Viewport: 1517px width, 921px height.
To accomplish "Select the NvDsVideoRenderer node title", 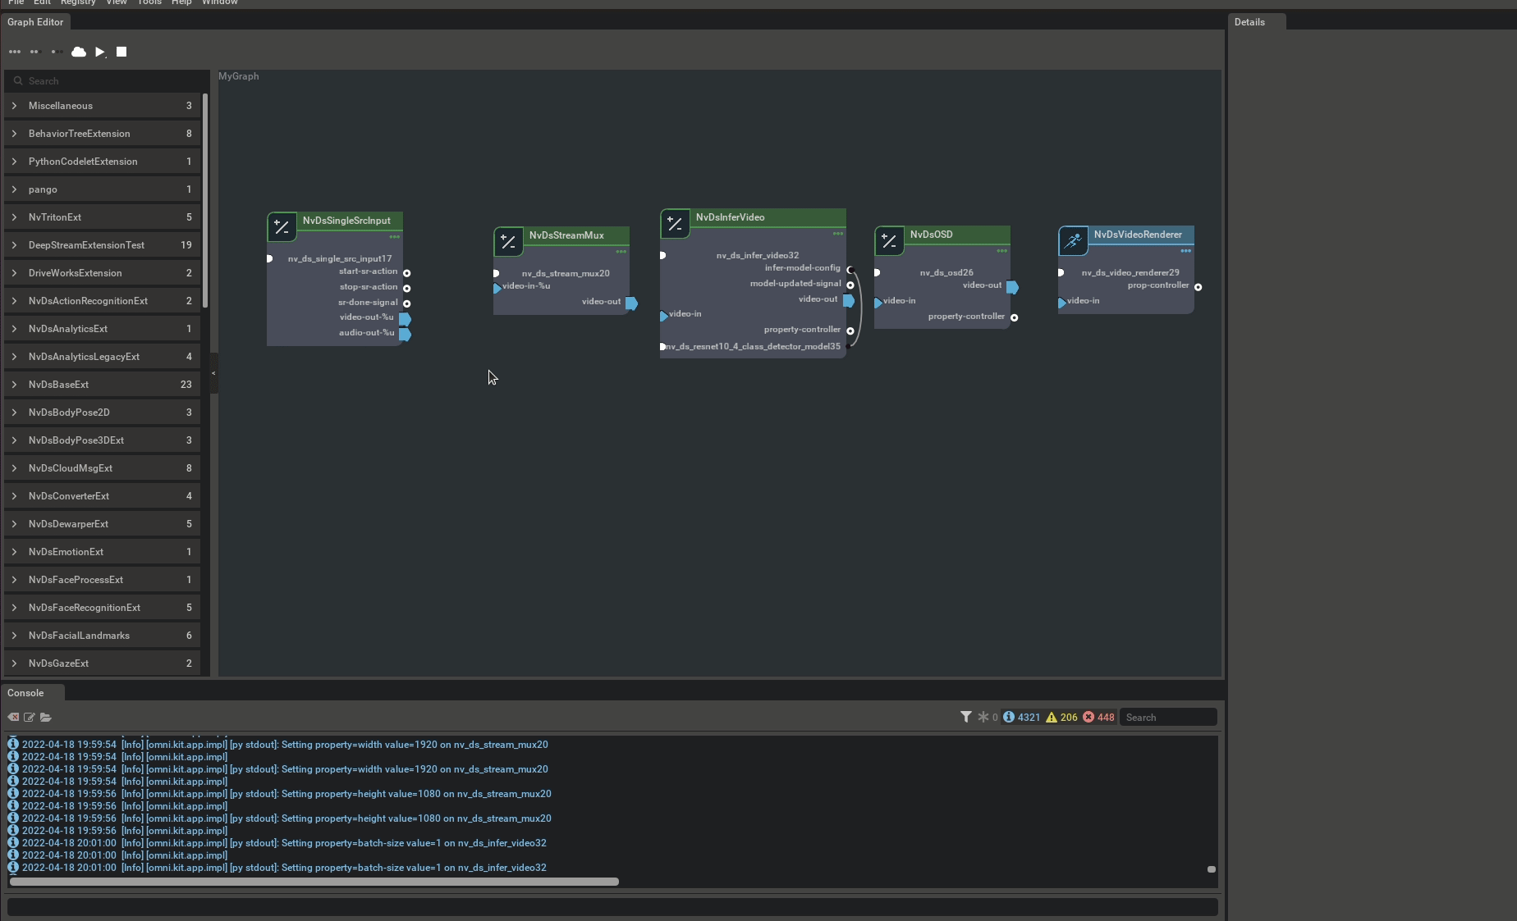I will pyautogui.click(x=1138, y=235).
